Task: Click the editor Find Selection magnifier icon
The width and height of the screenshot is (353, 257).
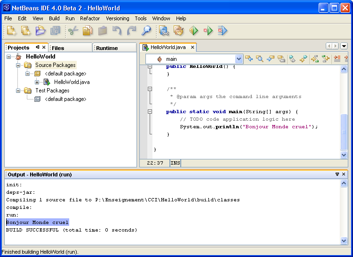Action: pos(260,59)
